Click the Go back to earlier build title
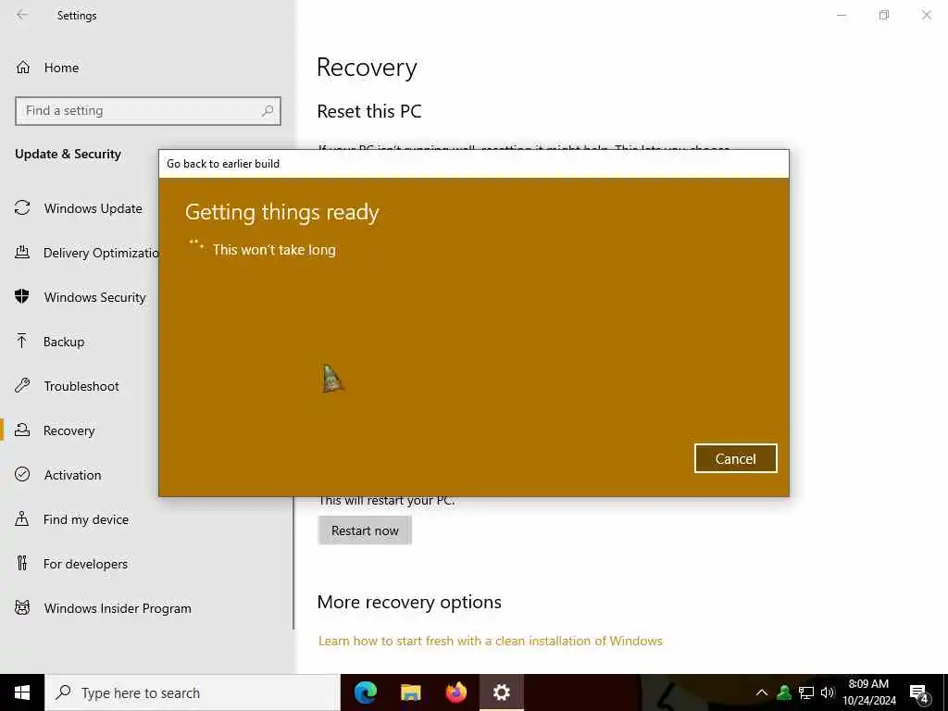 point(223,164)
